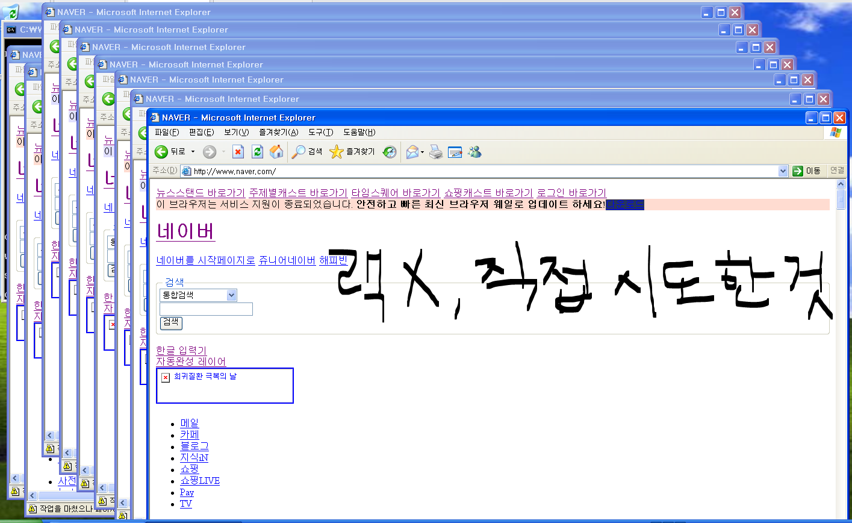The image size is (852, 523).
Task: Open the 카페 link in the list
Action: [189, 434]
